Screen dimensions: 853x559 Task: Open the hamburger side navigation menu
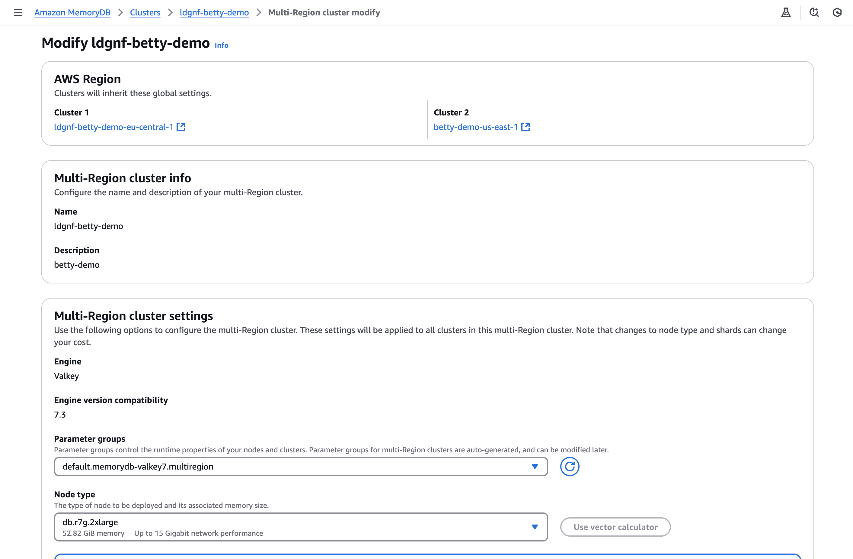[x=18, y=13]
